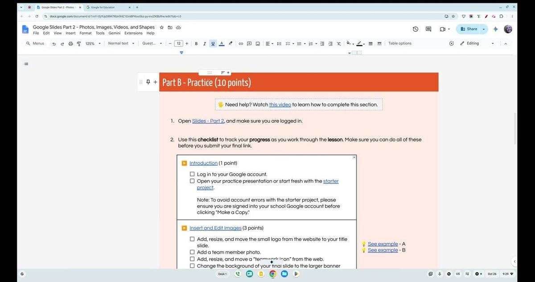Choose the border width
This screenshot has width=535, height=282.
370,44
